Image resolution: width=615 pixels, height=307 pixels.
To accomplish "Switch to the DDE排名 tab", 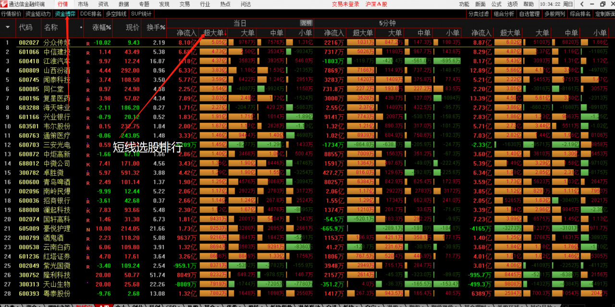I will click(91, 14).
